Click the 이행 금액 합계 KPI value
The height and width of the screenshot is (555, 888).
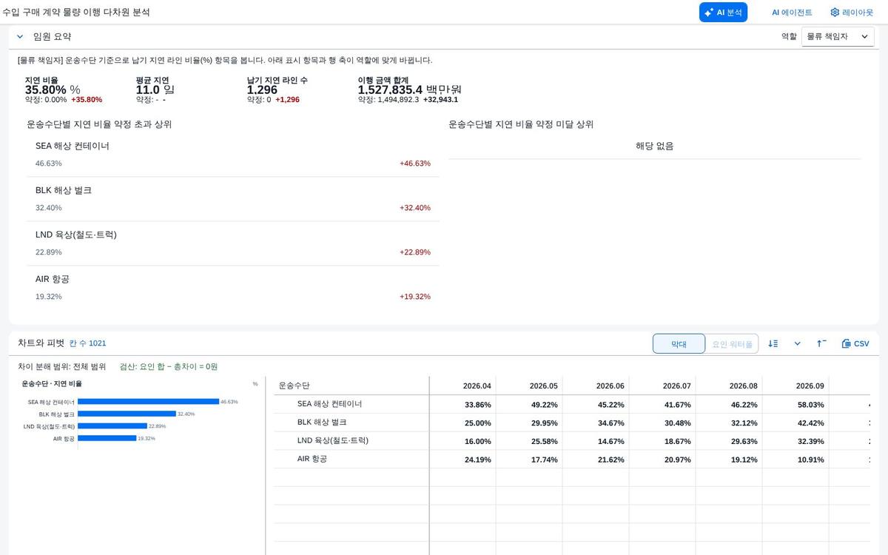[409, 90]
